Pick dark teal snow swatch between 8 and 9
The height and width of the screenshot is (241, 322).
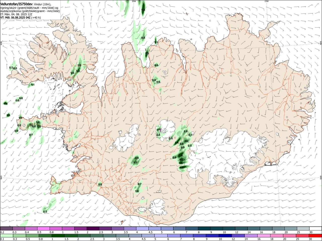[x=204, y=228]
